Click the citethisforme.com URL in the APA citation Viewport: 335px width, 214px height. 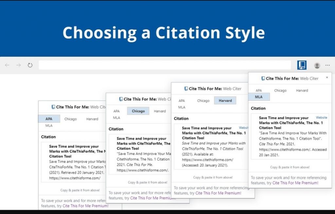point(75,178)
